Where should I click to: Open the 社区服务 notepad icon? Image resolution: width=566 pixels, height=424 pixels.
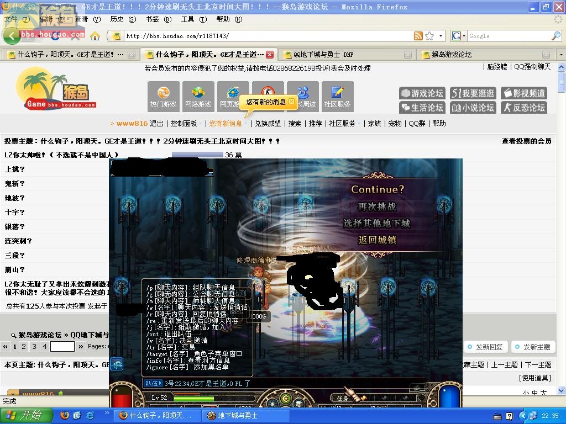point(338,96)
